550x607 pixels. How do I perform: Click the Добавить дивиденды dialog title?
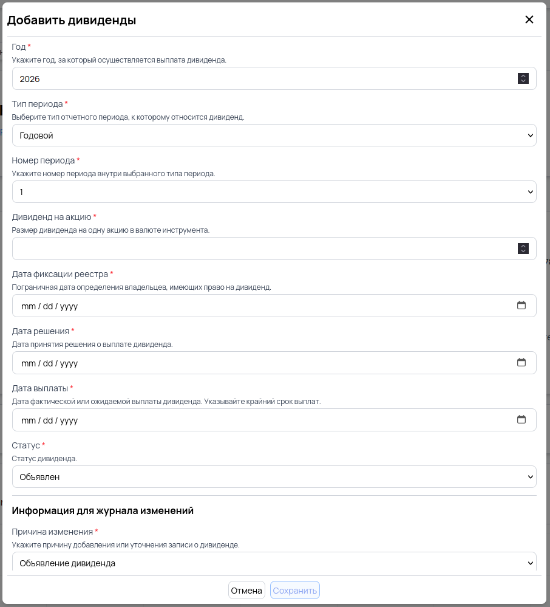coord(72,20)
